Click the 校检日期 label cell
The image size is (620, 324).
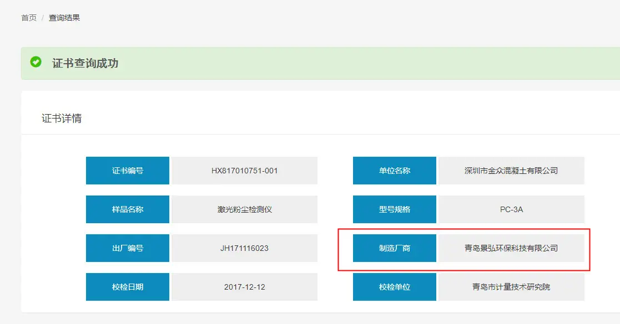(127, 287)
